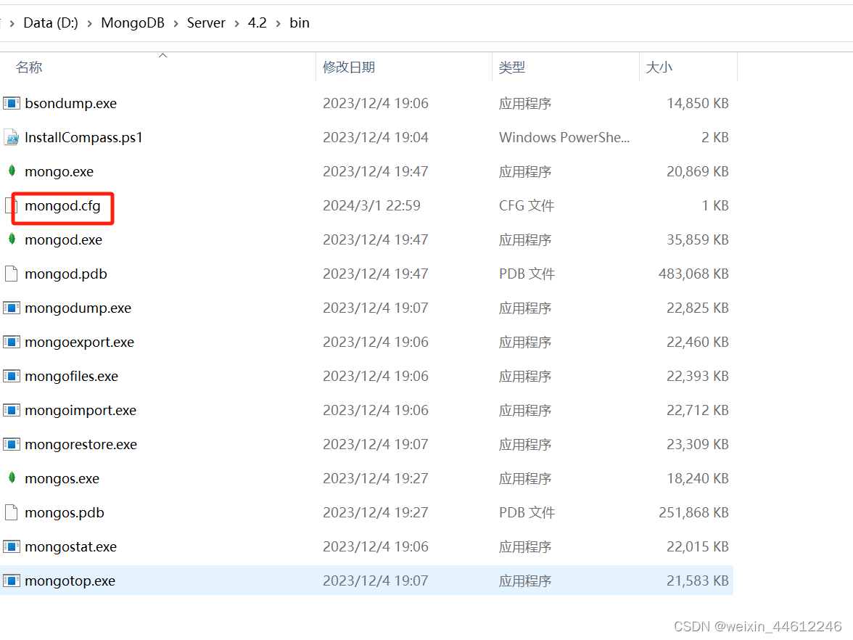Select the file name mongorestore.exe
Image resolution: width=853 pixels, height=640 pixels.
pyautogui.click(x=81, y=445)
